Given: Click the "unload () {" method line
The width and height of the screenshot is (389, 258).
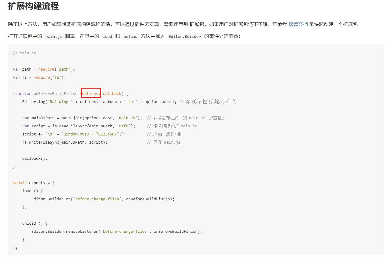Looking at the screenshot, I should [x=35, y=223].
